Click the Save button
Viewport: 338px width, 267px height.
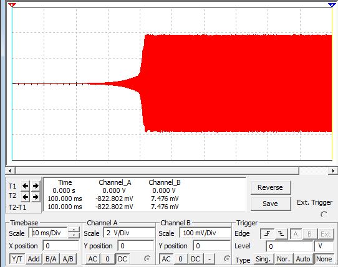(271, 204)
